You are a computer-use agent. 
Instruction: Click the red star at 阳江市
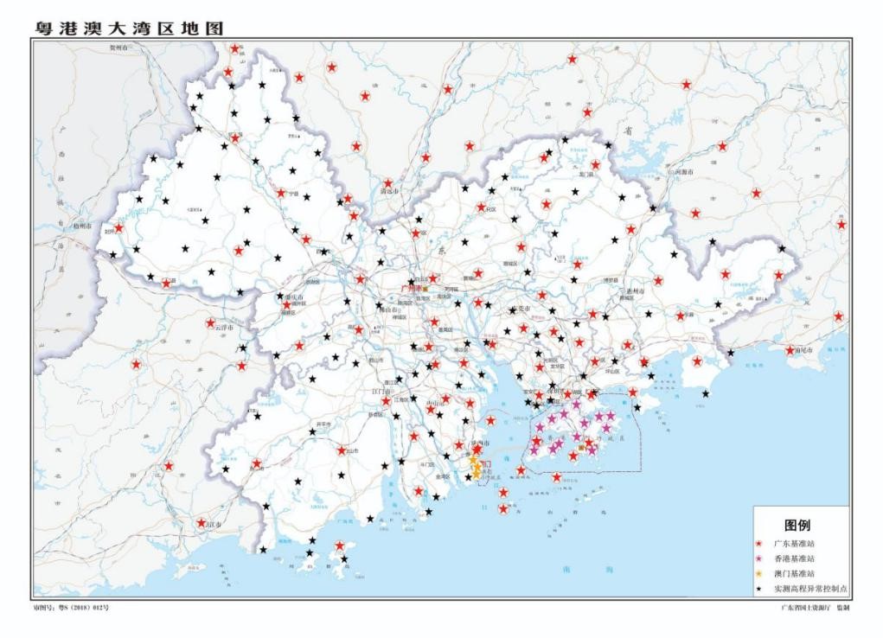[x=202, y=523]
